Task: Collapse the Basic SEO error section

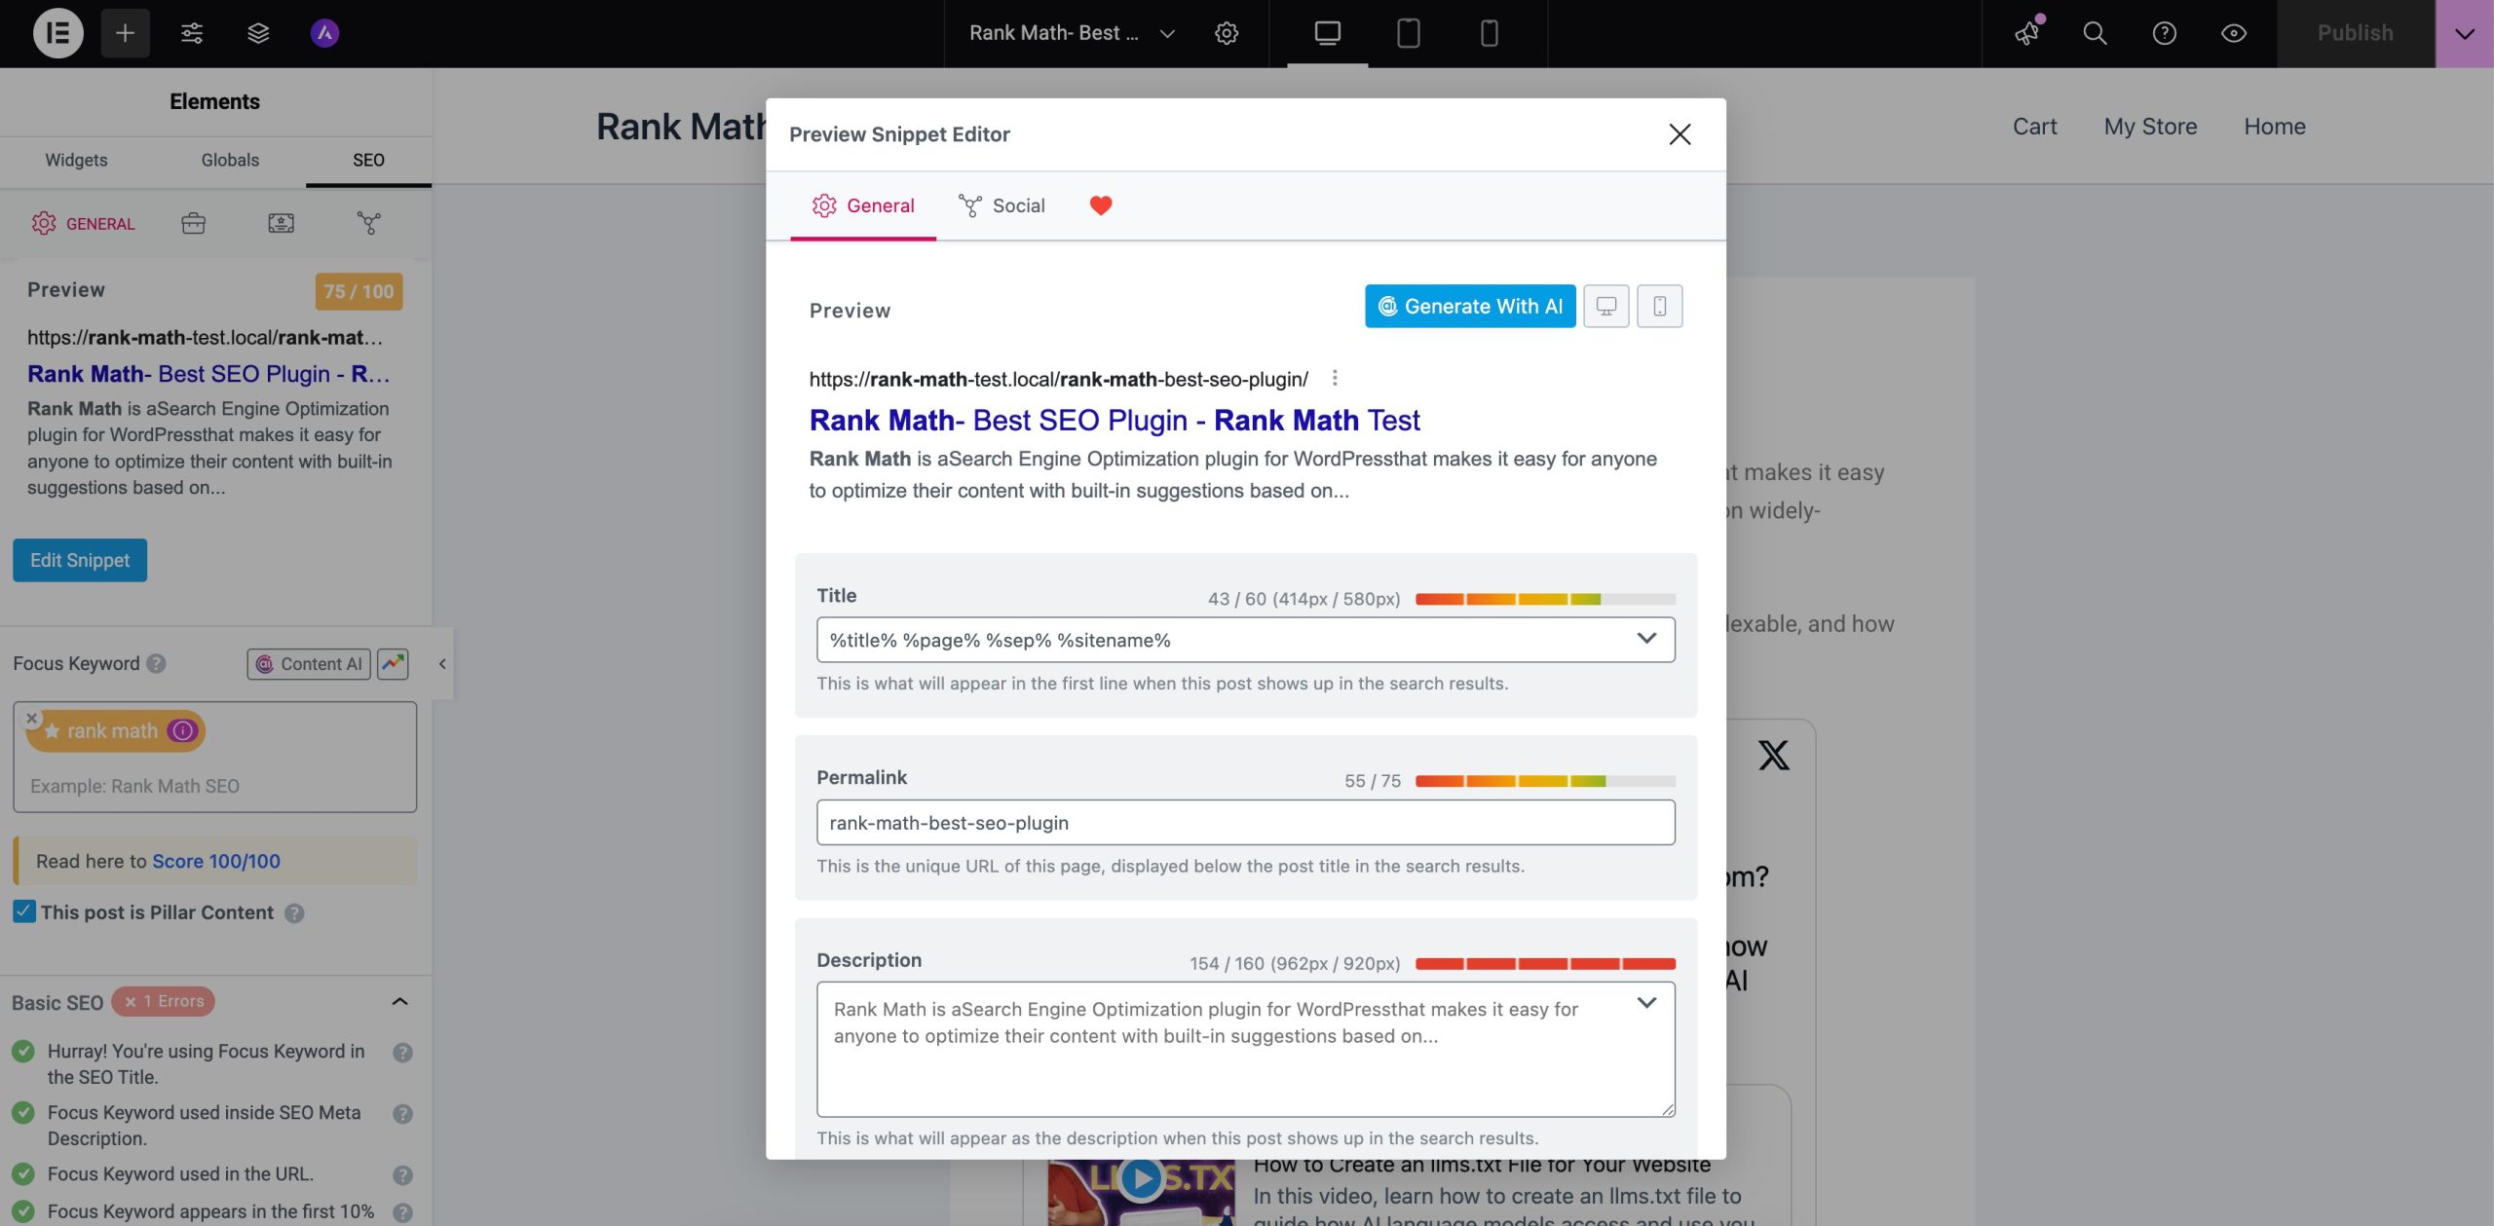Action: coord(397,1001)
